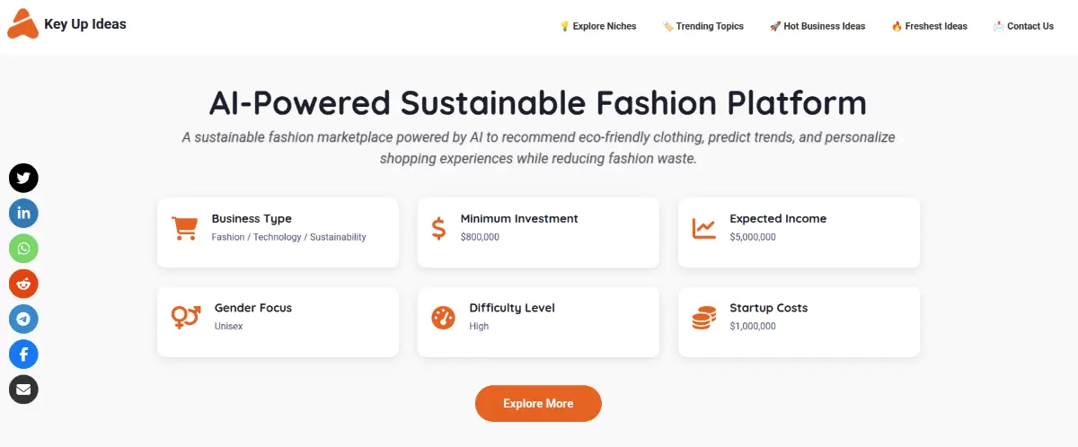Screen dimensions: 1078x447
Task: Click the Telegram share icon
Action: pos(23,319)
